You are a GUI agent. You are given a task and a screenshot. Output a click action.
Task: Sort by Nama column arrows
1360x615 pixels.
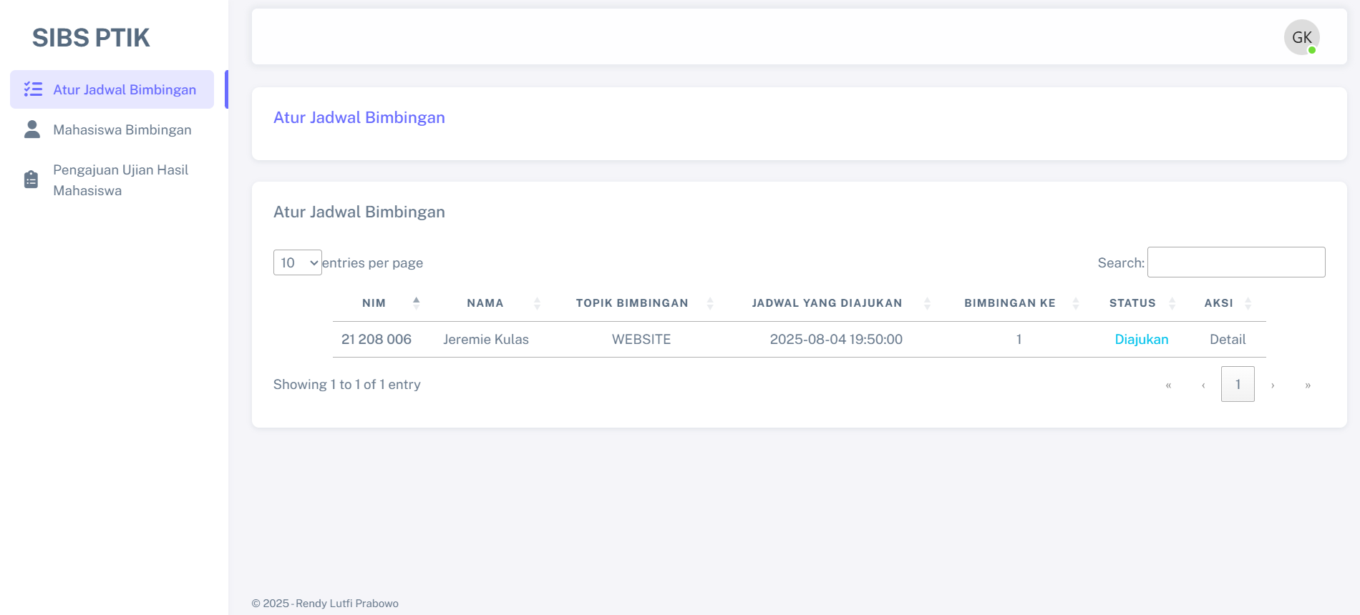click(x=537, y=303)
